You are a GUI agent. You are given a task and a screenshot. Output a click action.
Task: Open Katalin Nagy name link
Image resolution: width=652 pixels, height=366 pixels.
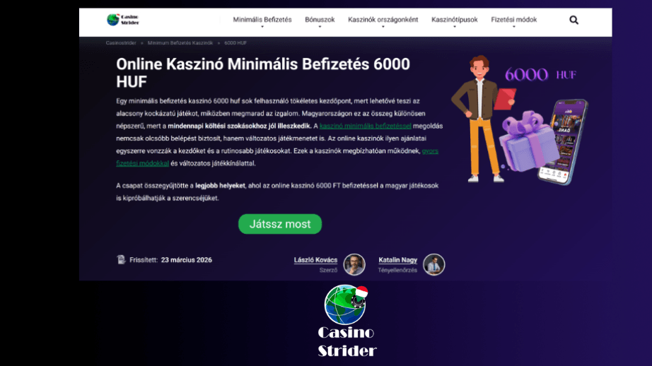click(x=397, y=260)
